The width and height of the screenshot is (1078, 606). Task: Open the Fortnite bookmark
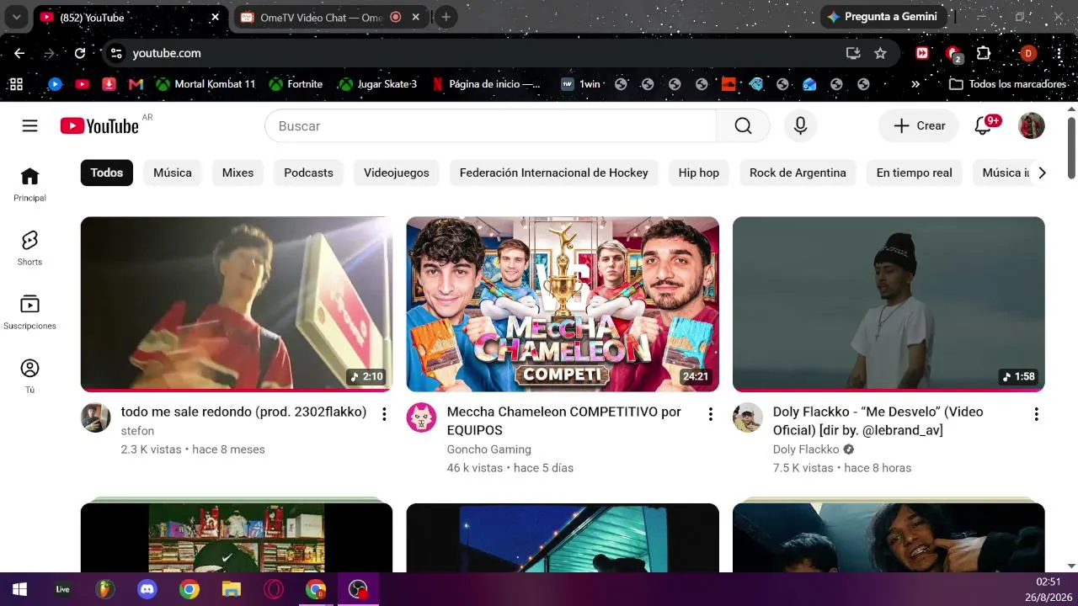[296, 84]
